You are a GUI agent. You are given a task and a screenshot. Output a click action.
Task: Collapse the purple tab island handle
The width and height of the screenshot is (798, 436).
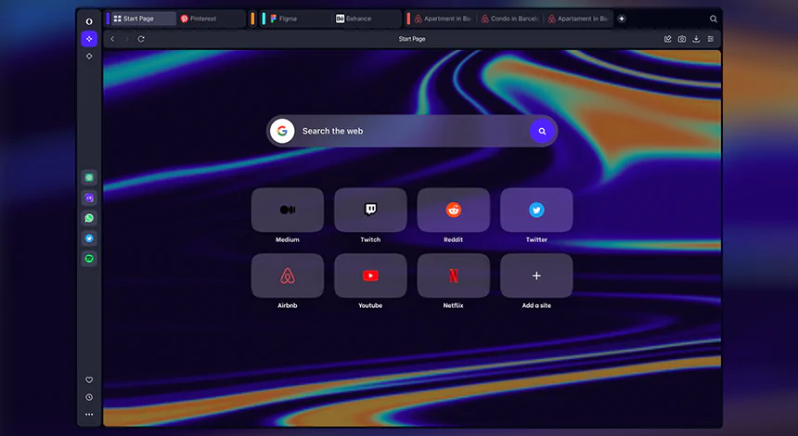108,19
